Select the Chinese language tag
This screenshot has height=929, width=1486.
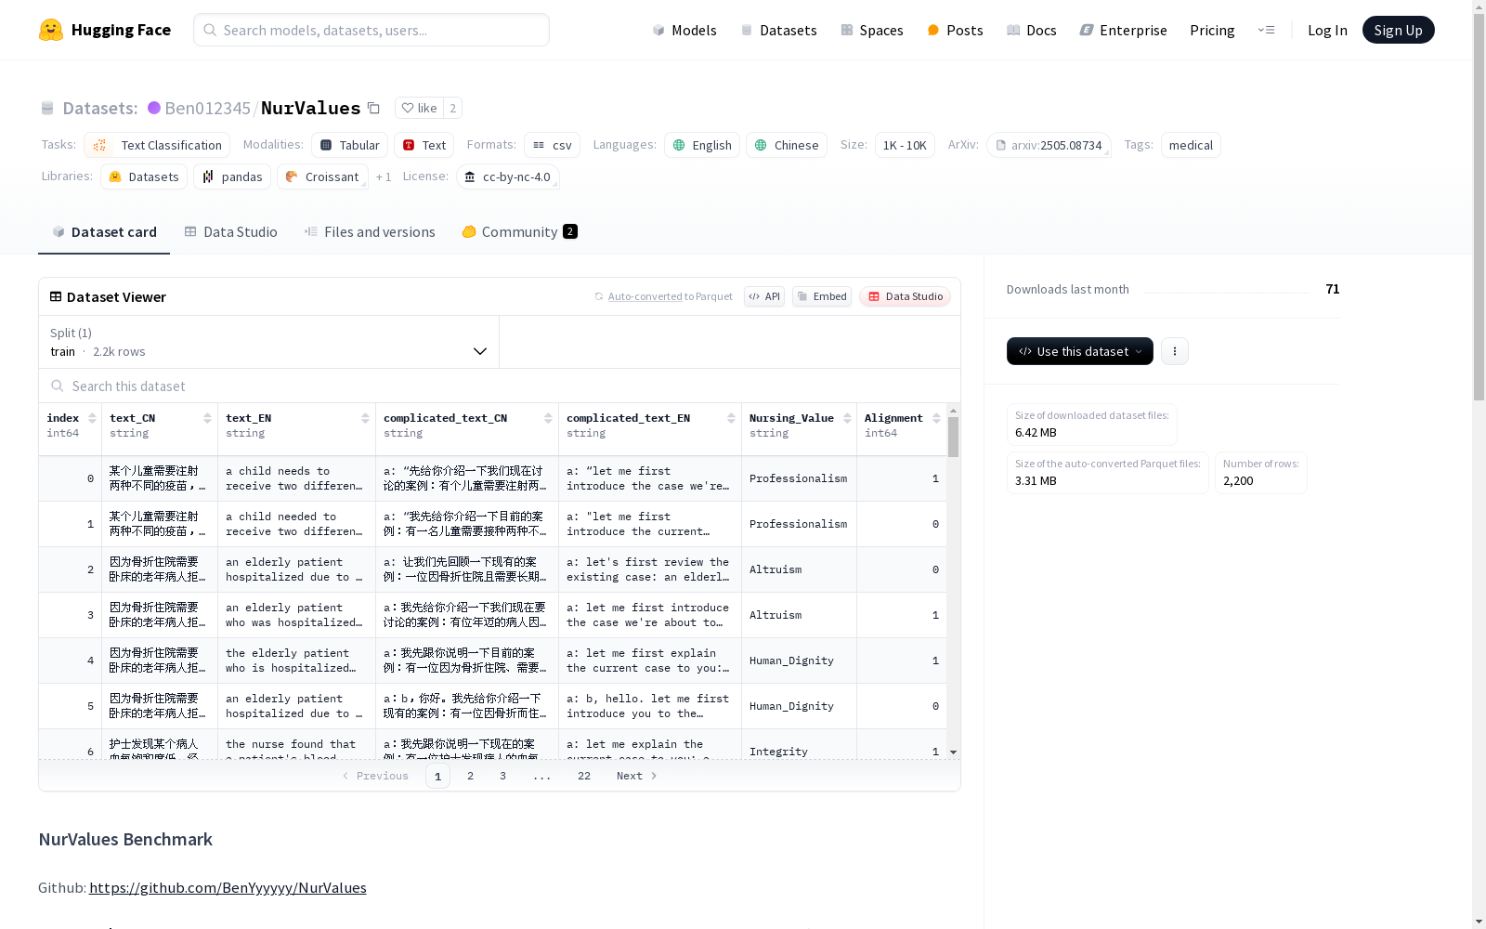coord(787,145)
